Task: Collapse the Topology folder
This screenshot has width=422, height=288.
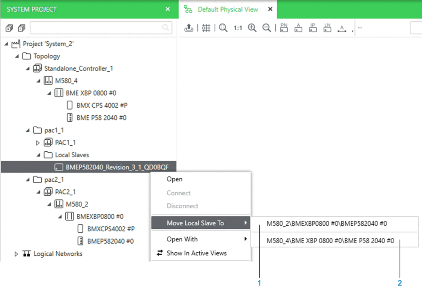Action: [17, 56]
